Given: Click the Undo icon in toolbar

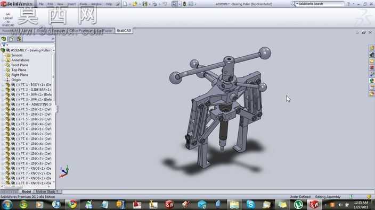Looking at the screenshot, I should 165,4.
